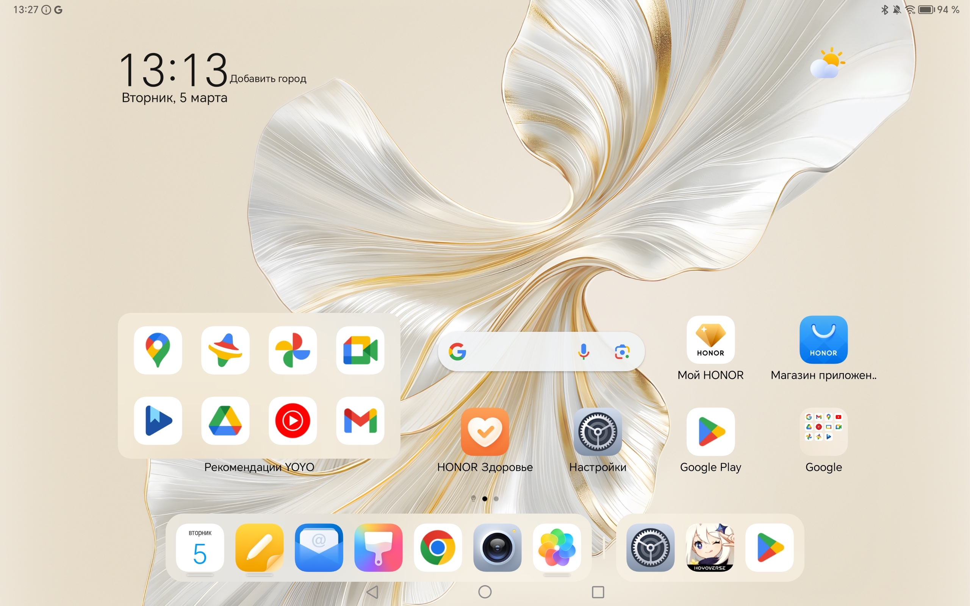
Task: Open Gmail app icon
Action: [x=360, y=420]
